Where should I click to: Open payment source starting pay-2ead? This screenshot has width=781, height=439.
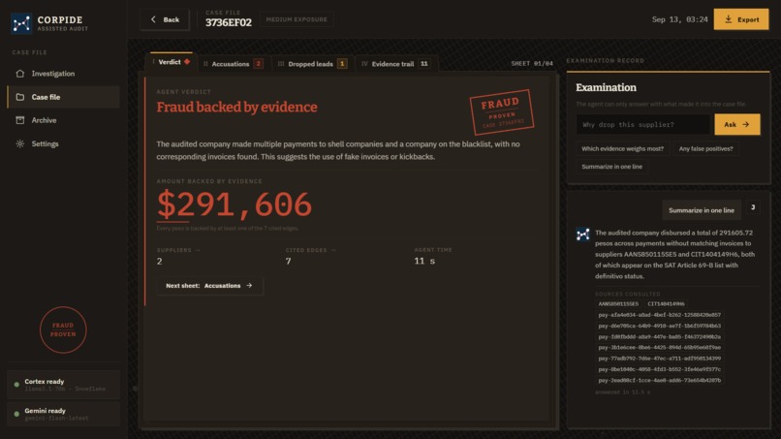(660, 380)
